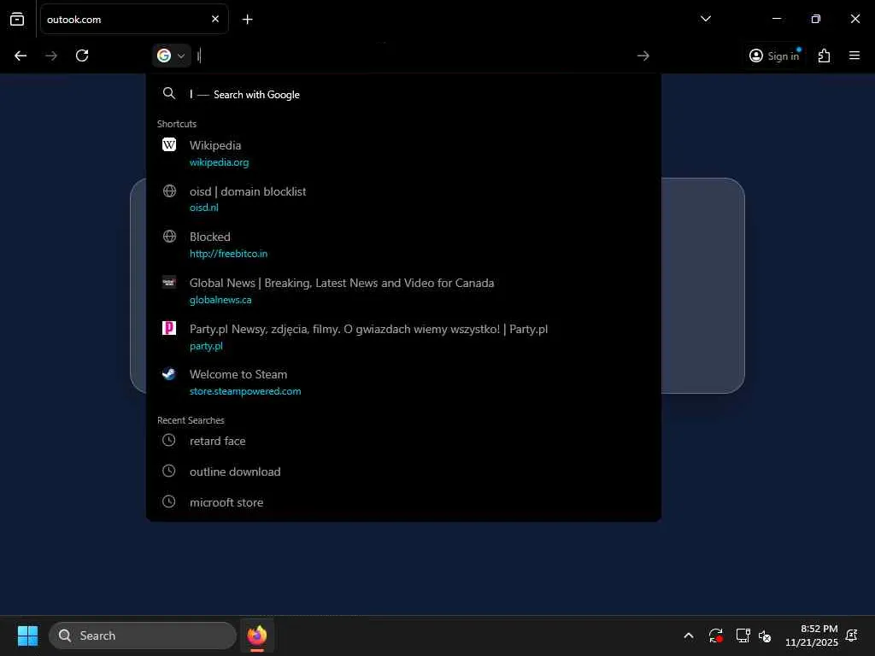Click the globe icon beside Blocked
This screenshot has height=656, width=875.
(x=169, y=237)
